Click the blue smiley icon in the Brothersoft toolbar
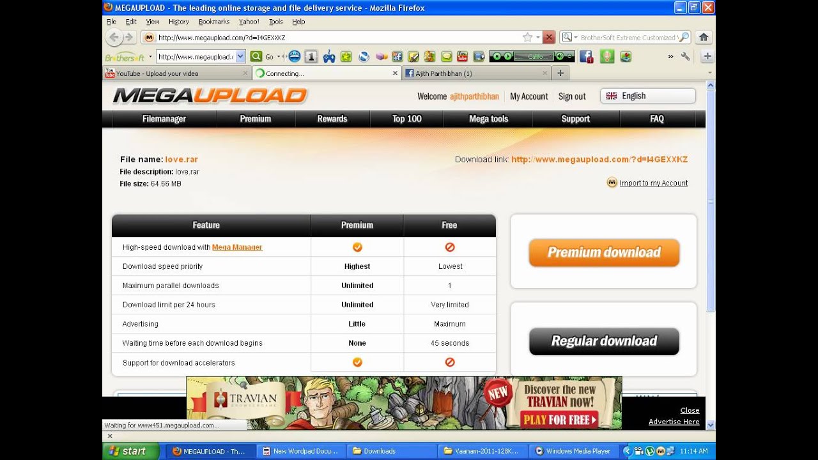The height and width of the screenshot is (460, 818). click(295, 56)
